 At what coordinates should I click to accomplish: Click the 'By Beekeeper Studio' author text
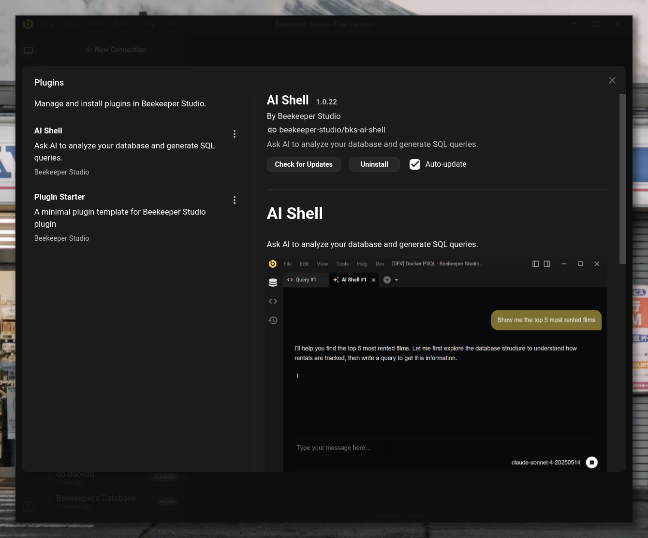tap(304, 116)
